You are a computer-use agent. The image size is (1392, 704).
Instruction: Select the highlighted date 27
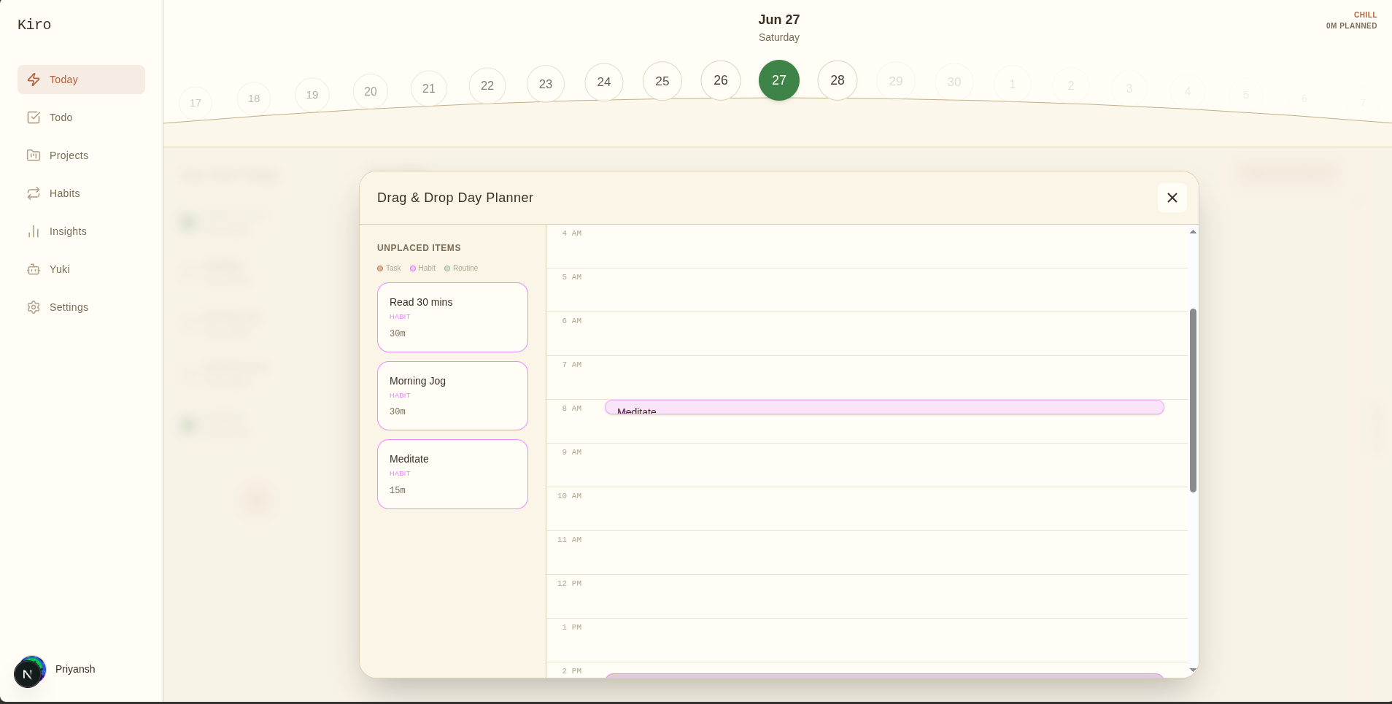click(x=779, y=80)
